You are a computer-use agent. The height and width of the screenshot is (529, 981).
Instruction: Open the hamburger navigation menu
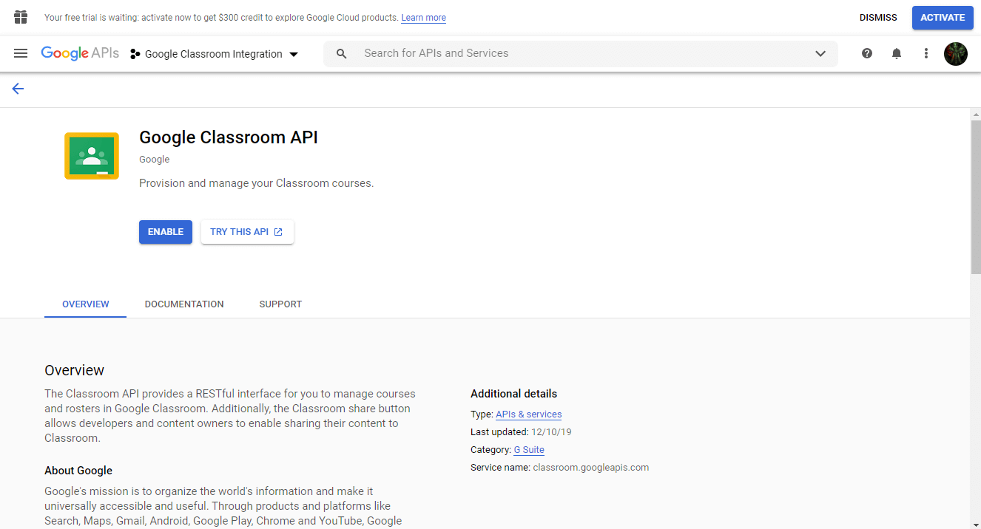pos(21,53)
